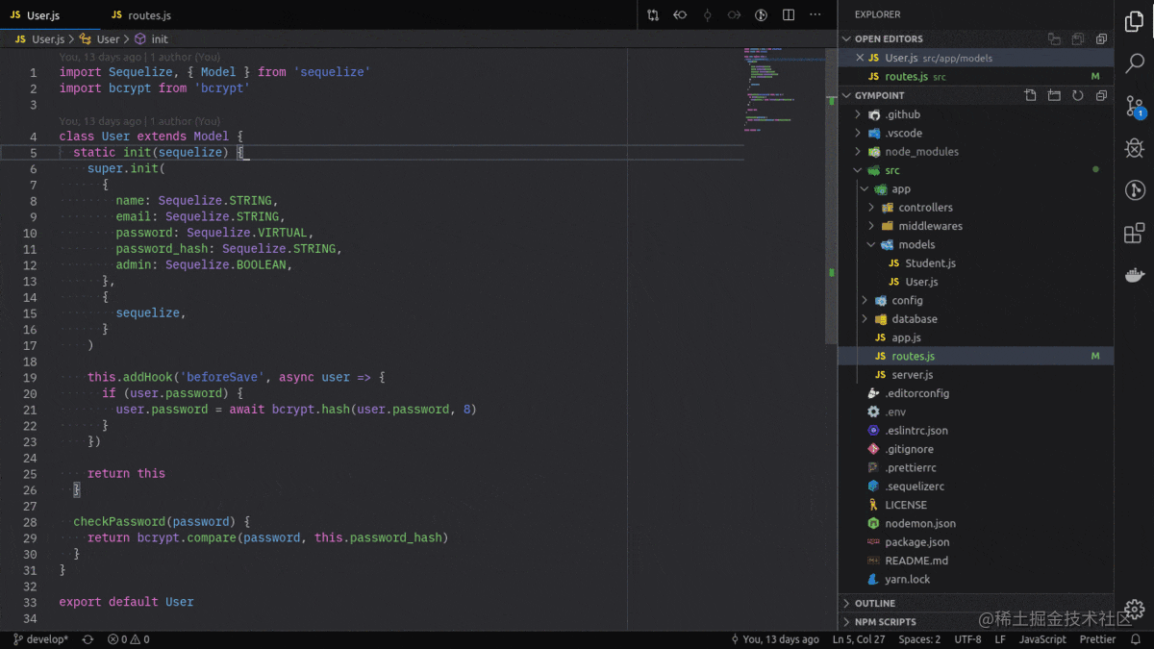Switch to the routes.js tab
This screenshot has width=1154, height=649.
pos(140,14)
